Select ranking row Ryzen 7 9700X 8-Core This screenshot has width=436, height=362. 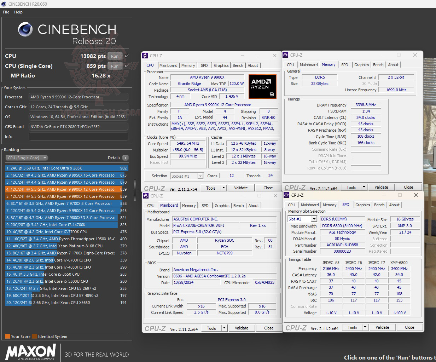66,203
